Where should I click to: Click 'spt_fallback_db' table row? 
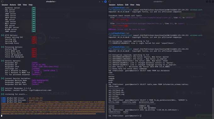pyautogui.click(x=116, y=90)
